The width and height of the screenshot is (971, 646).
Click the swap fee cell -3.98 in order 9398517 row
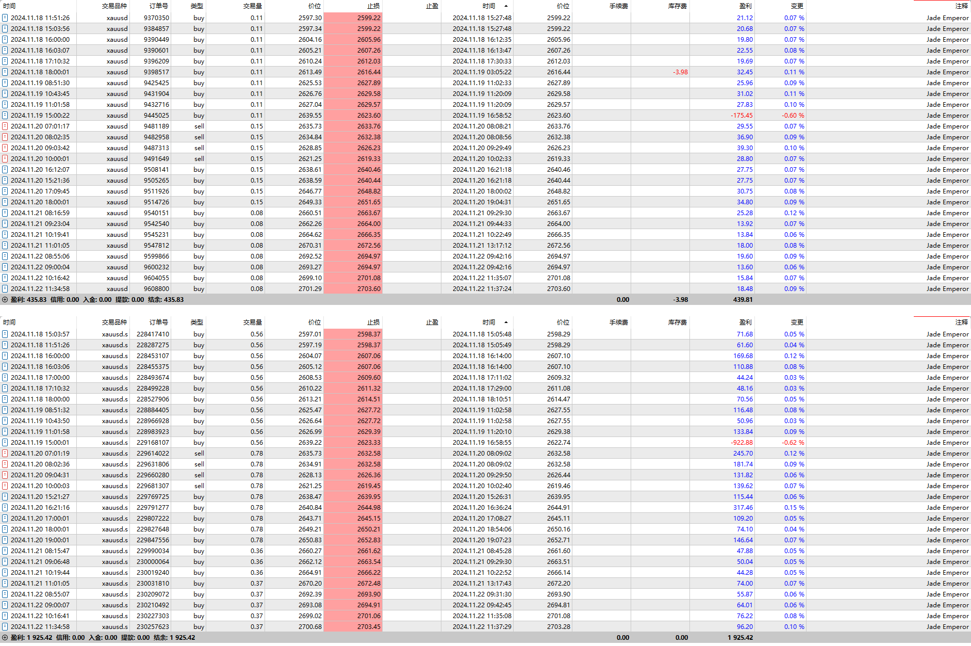(680, 72)
